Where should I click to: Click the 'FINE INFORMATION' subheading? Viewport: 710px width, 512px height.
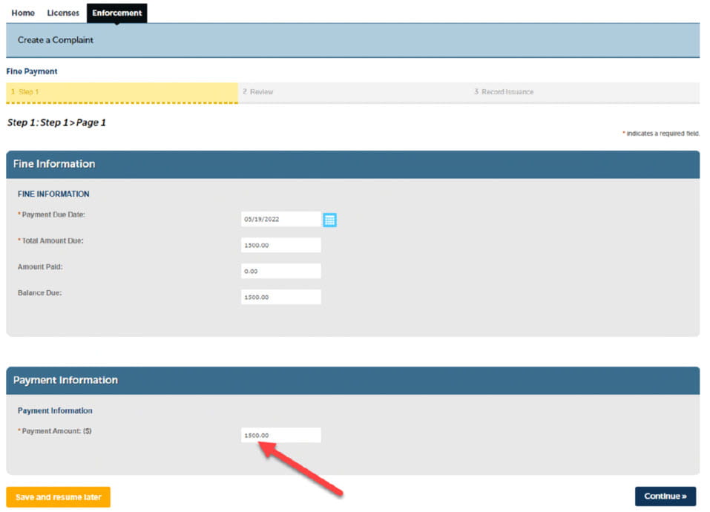(53, 194)
